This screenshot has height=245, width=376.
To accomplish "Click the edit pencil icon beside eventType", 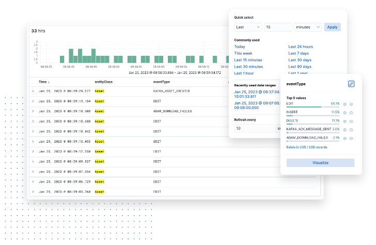I will coord(351,84).
